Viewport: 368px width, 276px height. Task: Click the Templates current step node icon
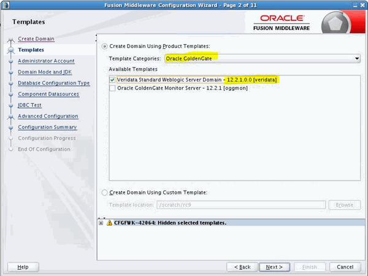[x=11, y=50]
